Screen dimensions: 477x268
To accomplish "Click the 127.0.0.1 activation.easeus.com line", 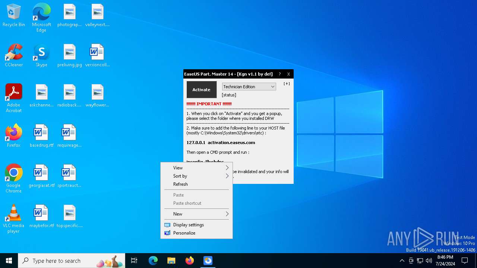I will click(221, 143).
